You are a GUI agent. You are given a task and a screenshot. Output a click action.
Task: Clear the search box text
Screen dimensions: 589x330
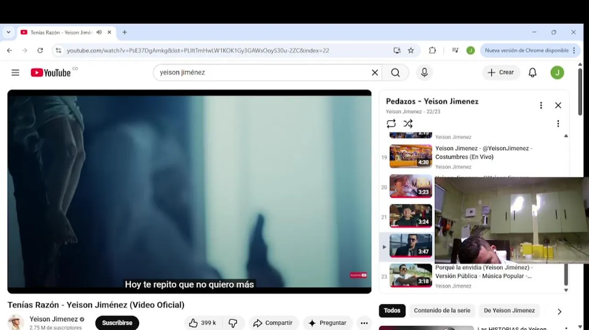(375, 72)
